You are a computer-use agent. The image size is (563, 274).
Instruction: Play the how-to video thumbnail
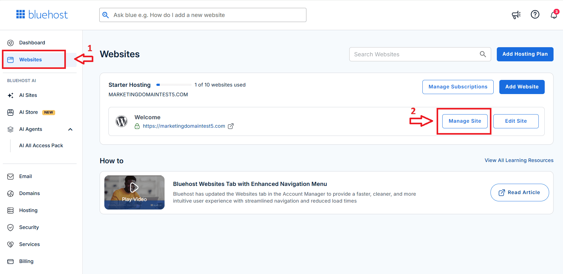(x=134, y=193)
